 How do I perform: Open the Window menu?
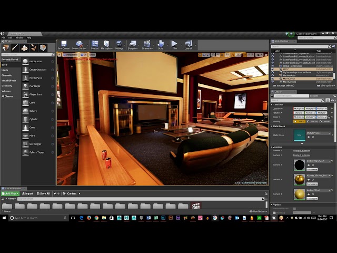coord(19,37)
